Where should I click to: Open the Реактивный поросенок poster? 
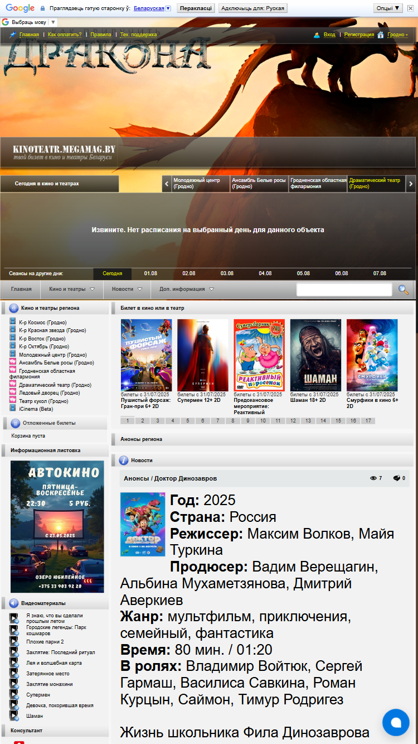[259, 355]
